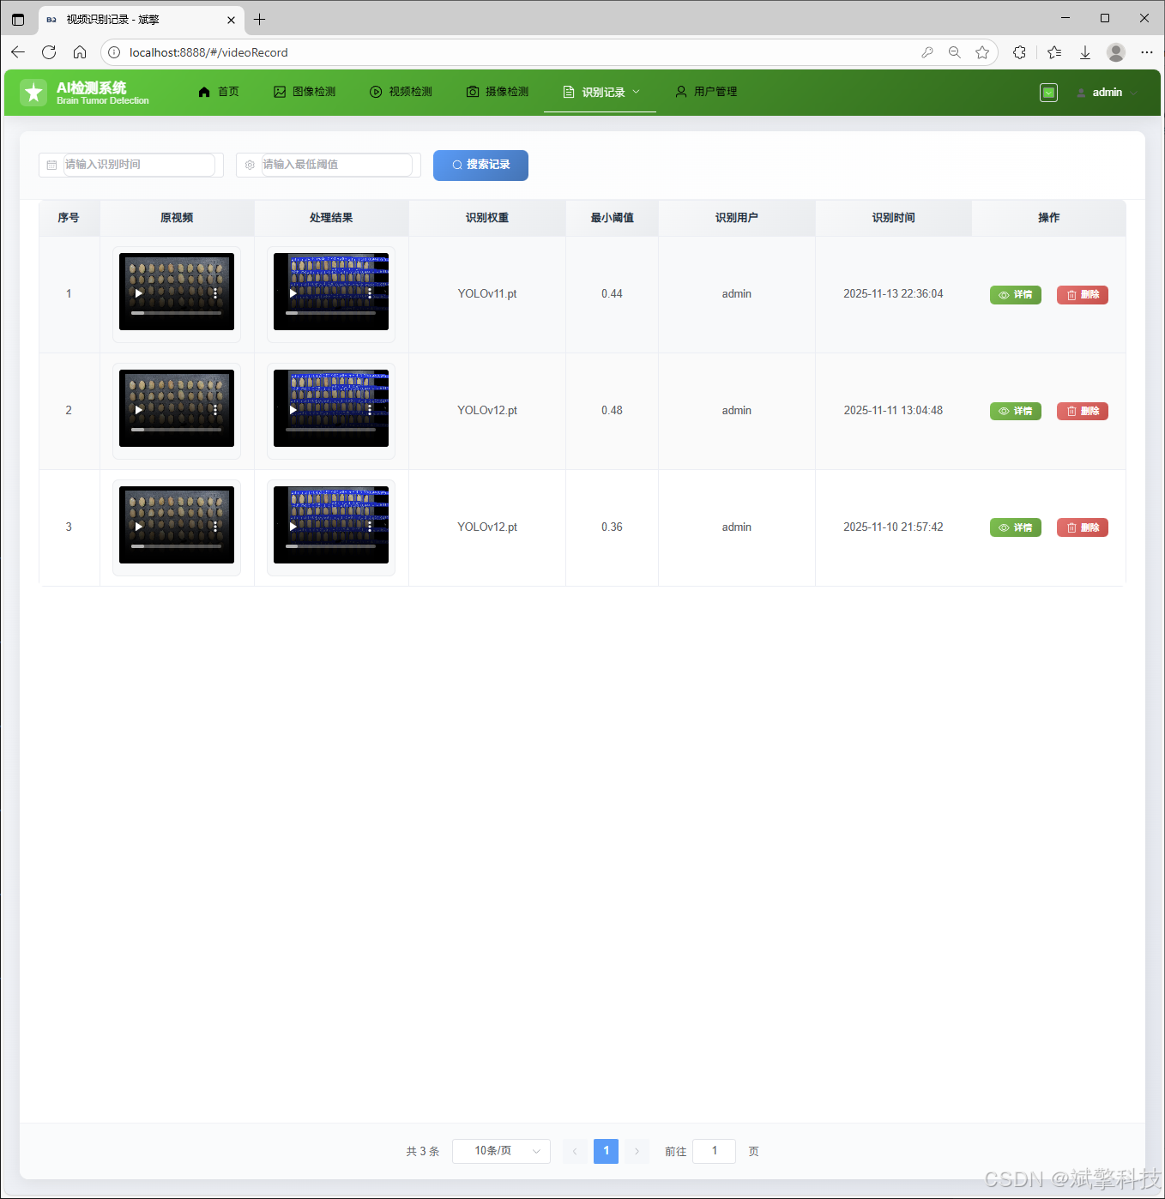Click the AI检测系统 star logo
The image size is (1165, 1199).
33,93
